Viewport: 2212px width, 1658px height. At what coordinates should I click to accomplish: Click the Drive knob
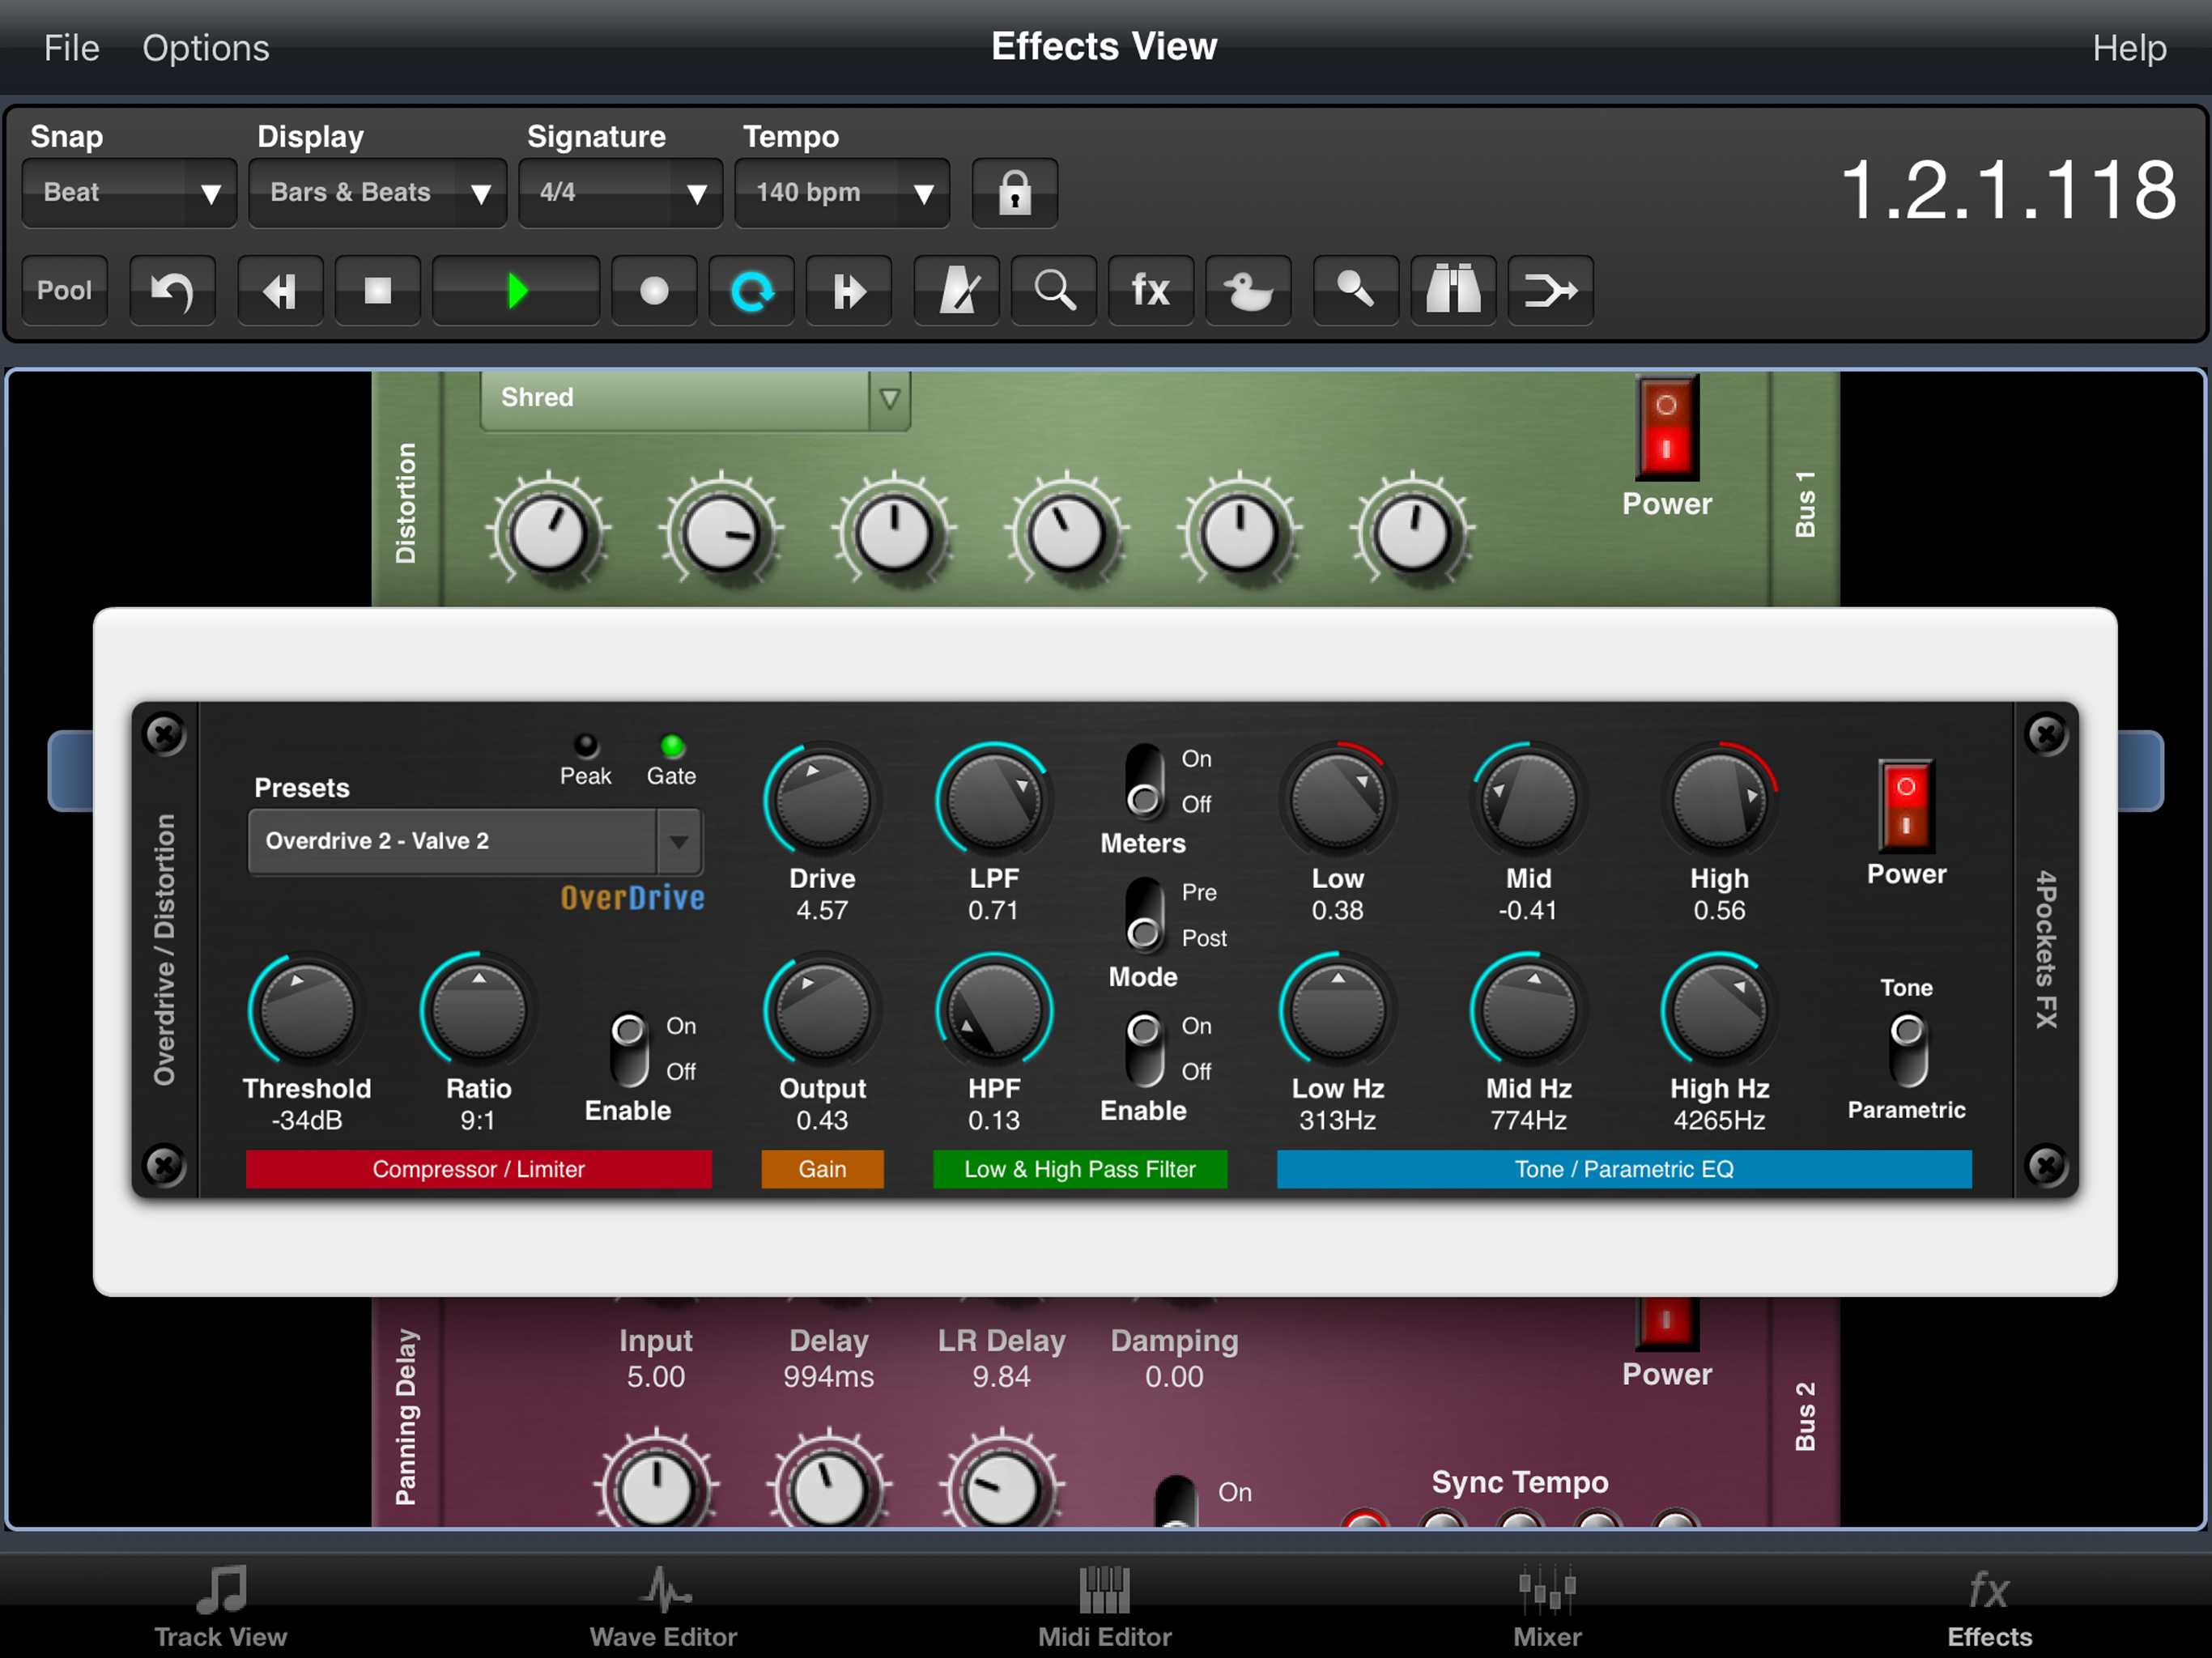822,801
